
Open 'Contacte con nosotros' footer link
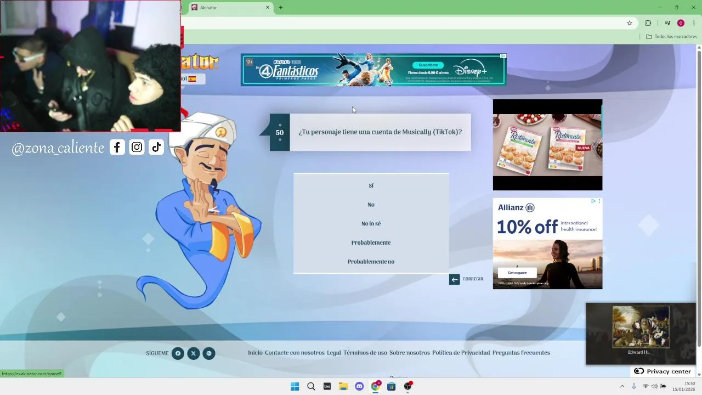[x=295, y=353]
